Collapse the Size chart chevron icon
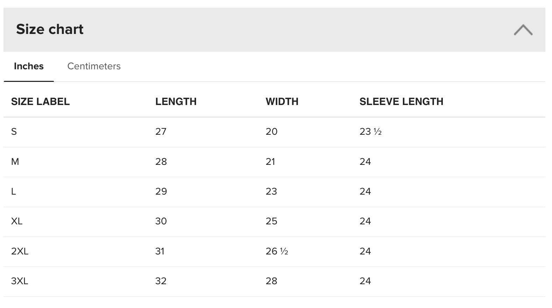 click(x=523, y=30)
